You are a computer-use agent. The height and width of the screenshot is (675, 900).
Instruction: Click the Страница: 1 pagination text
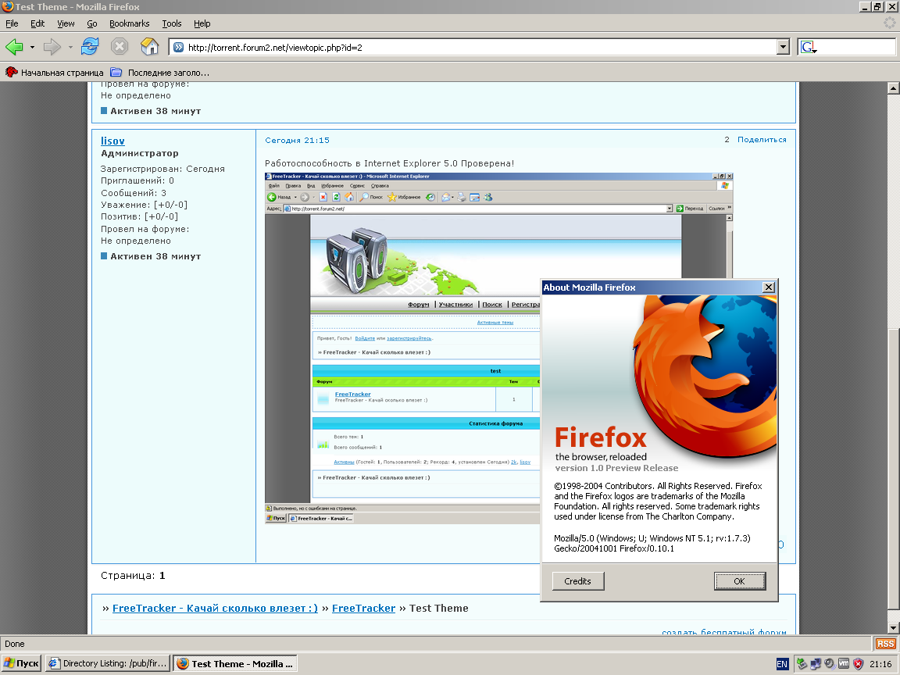pyautogui.click(x=133, y=576)
